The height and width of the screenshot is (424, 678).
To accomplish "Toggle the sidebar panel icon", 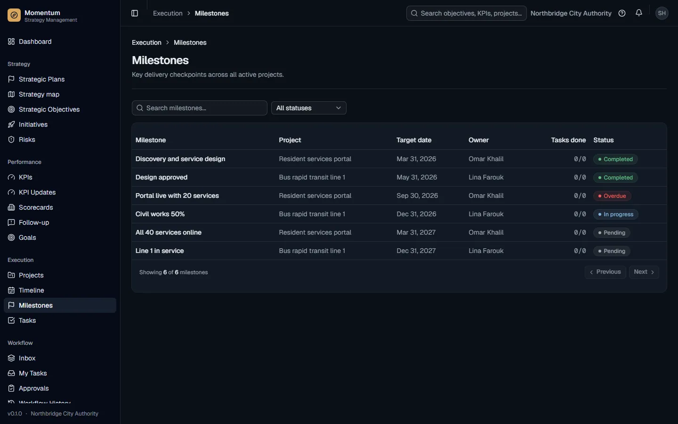I will 135,13.
